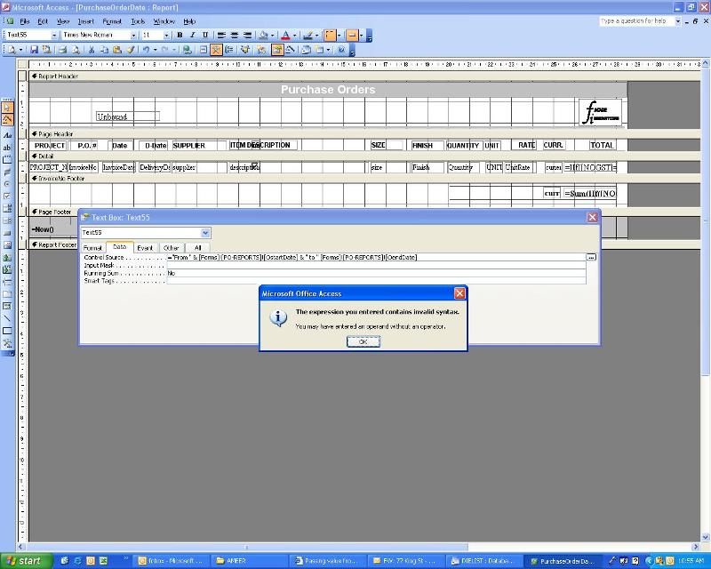
Task: Select the Image toolbox tool
Action: coord(8,245)
